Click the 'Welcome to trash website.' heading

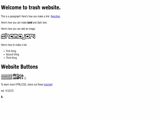click(x=31, y=7)
